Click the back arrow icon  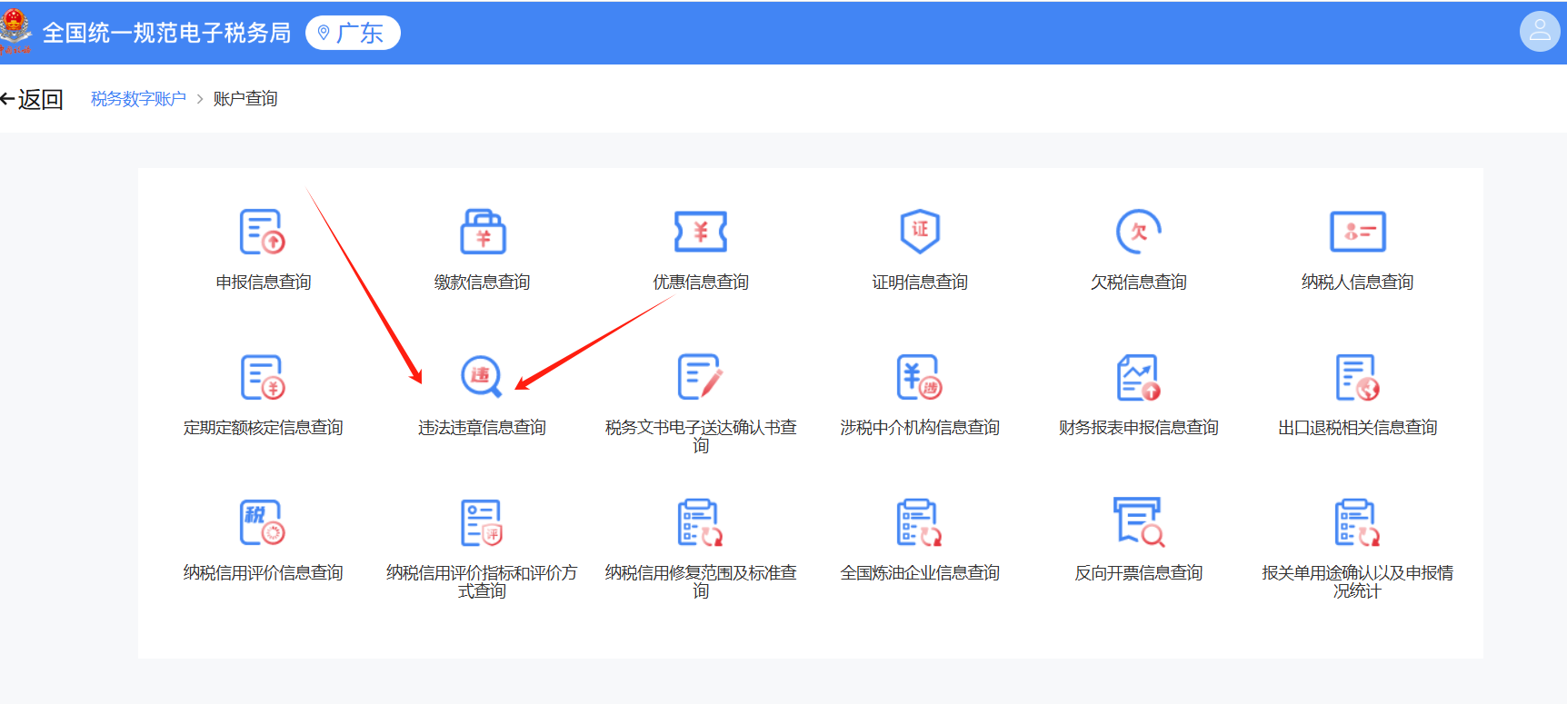[x=7, y=99]
